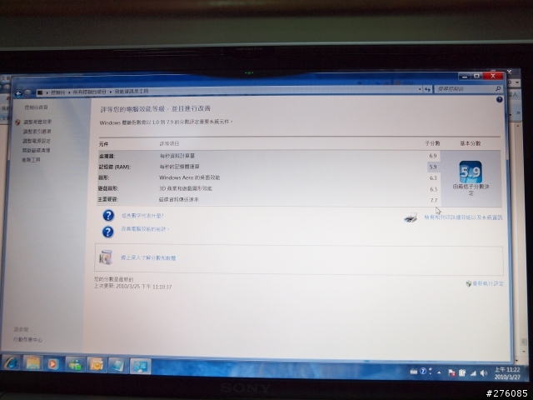Click question icon beside 這些數字代表什麼
This screenshot has height=400, width=533.
(x=108, y=216)
